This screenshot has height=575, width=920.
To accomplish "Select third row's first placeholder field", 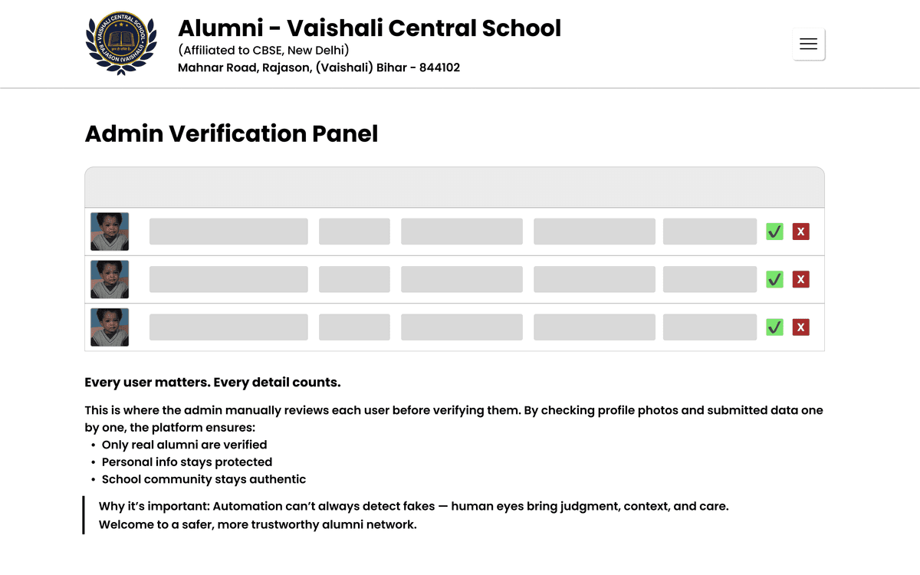I will (x=228, y=327).
